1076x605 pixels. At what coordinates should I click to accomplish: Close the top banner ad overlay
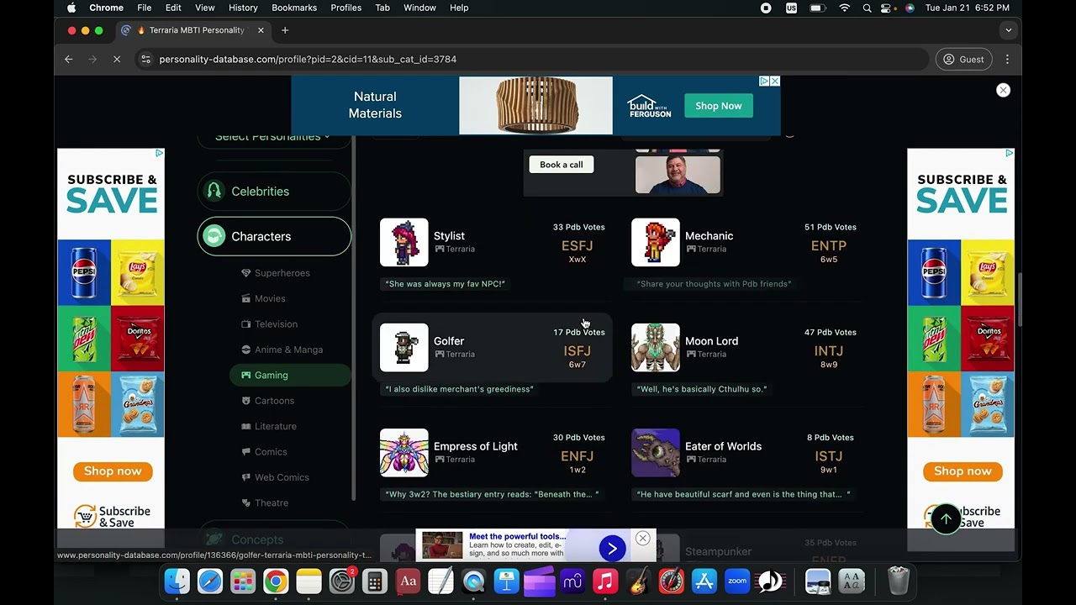tap(1003, 90)
